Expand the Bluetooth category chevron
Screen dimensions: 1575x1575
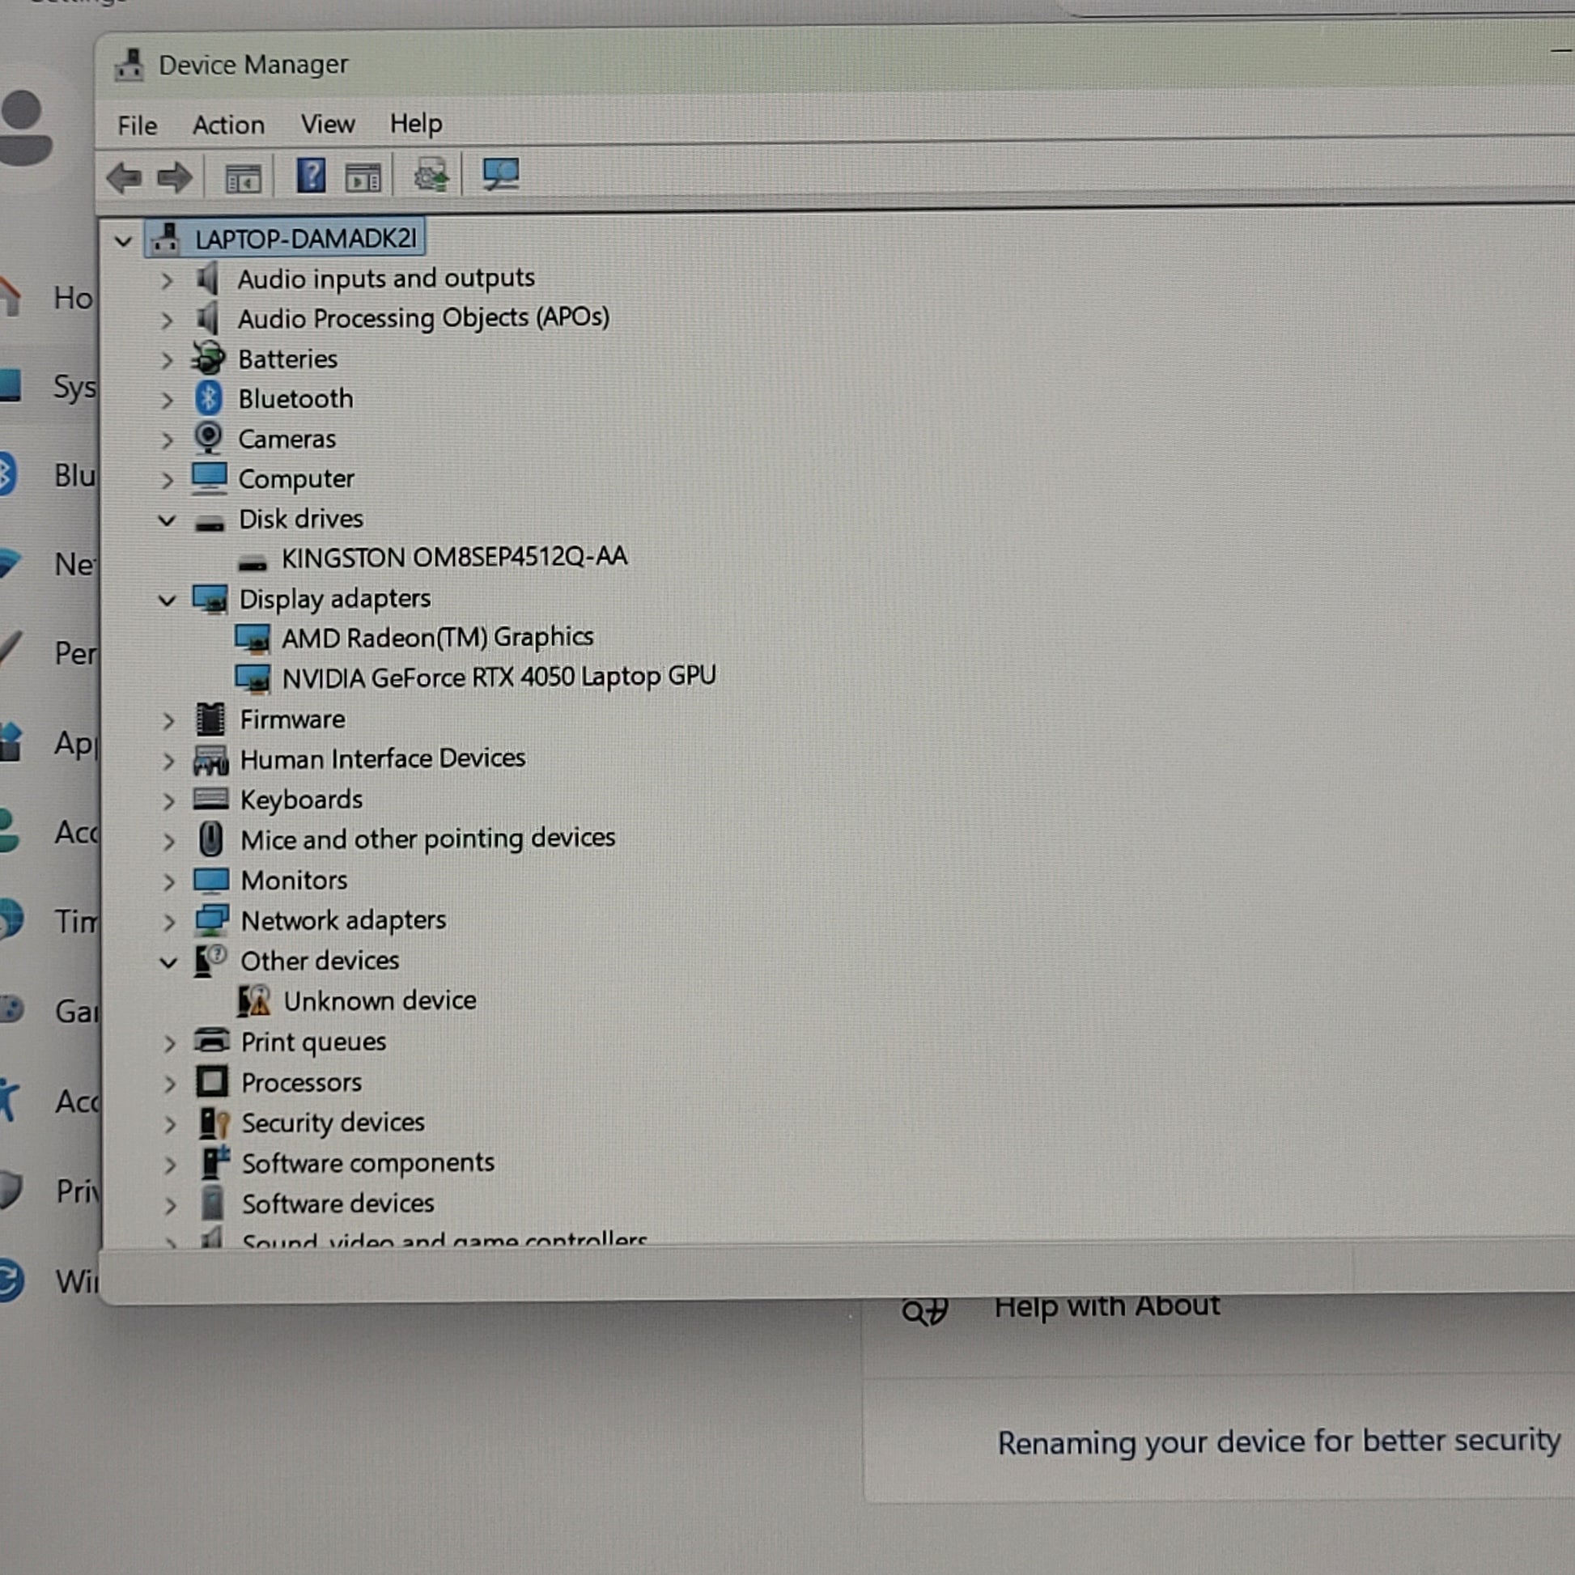point(167,401)
